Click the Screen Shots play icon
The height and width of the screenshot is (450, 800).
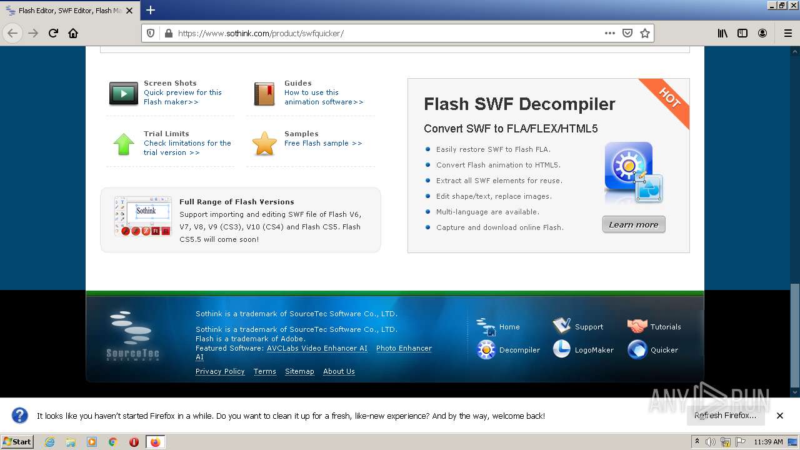[124, 94]
